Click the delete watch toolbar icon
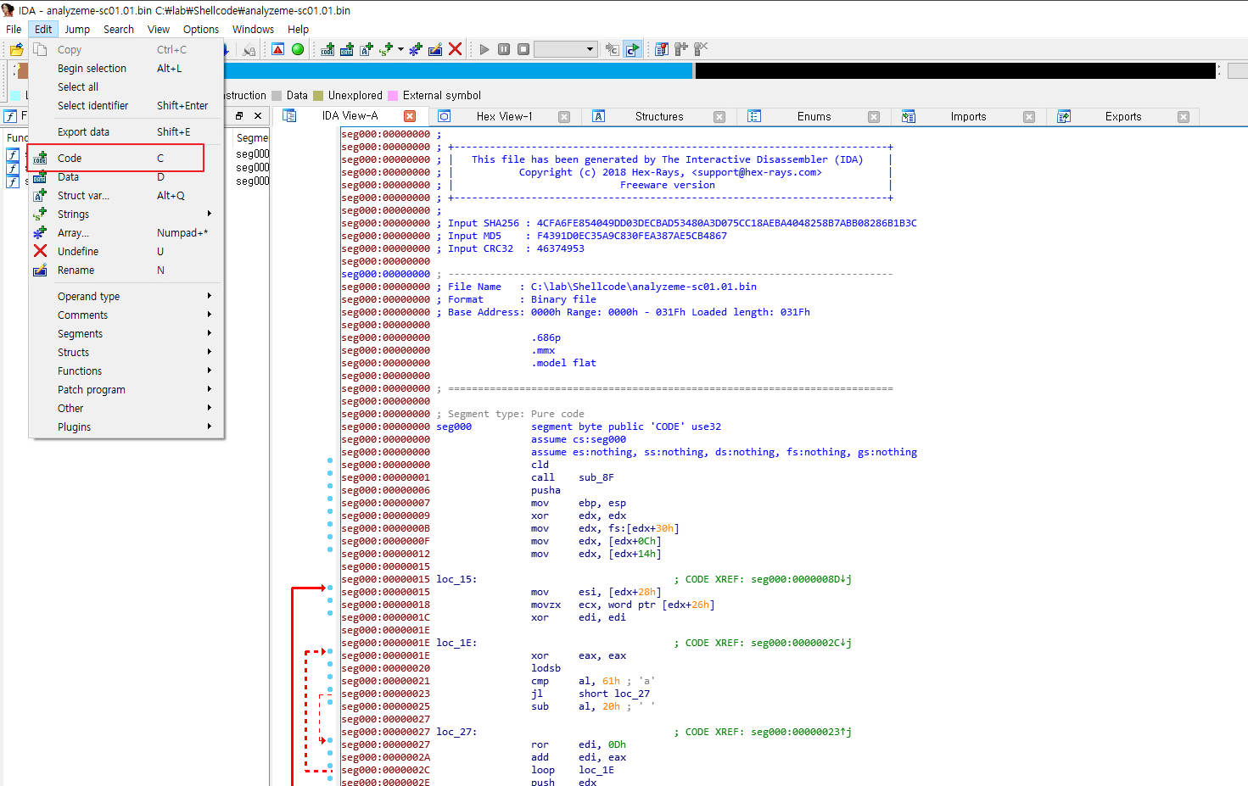 coord(701,49)
